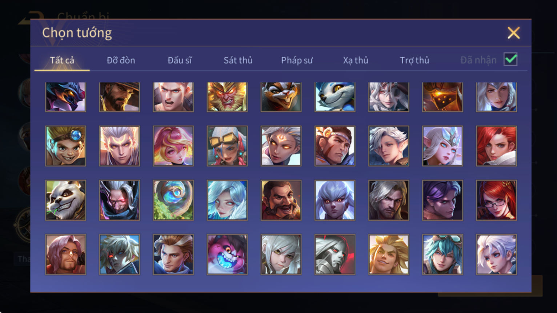Select the pink and yellow haired girl hero
The image size is (557, 313).
(173, 146)
